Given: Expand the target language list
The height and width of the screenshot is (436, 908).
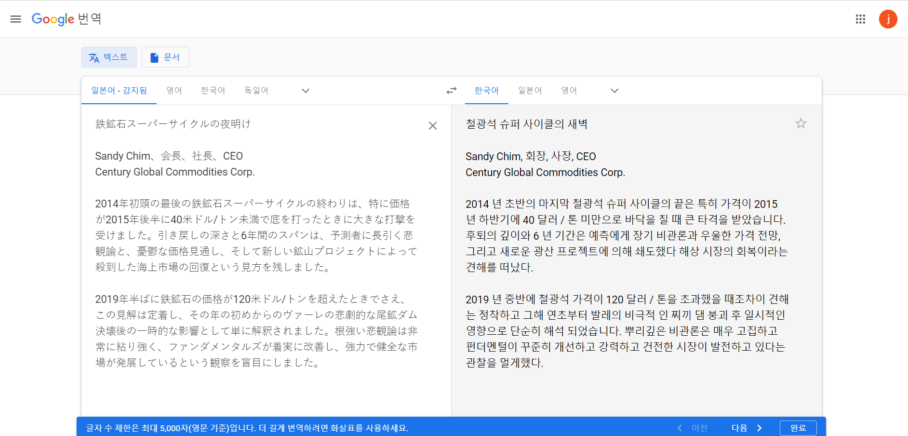Looking at the screenshot, I should [614, 91].
